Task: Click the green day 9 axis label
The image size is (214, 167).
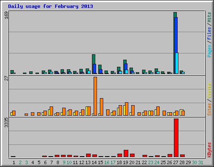Action: click(64, 162)
